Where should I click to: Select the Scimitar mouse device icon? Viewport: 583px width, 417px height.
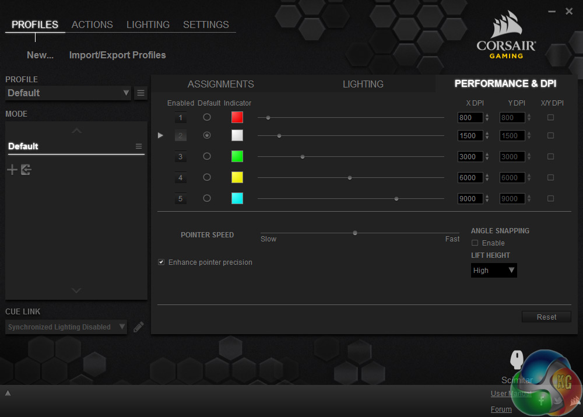(x=517, y=359)
